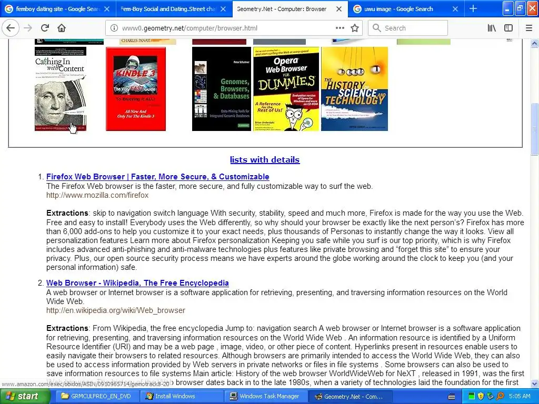
Task: Restore down the Firefox window
Action: [520, 8]
